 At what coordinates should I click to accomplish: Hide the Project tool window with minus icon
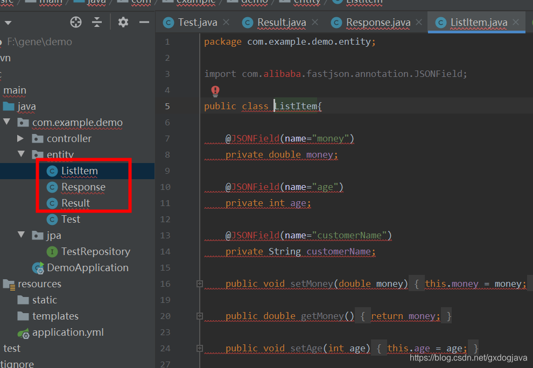click(x=143, y=22)
